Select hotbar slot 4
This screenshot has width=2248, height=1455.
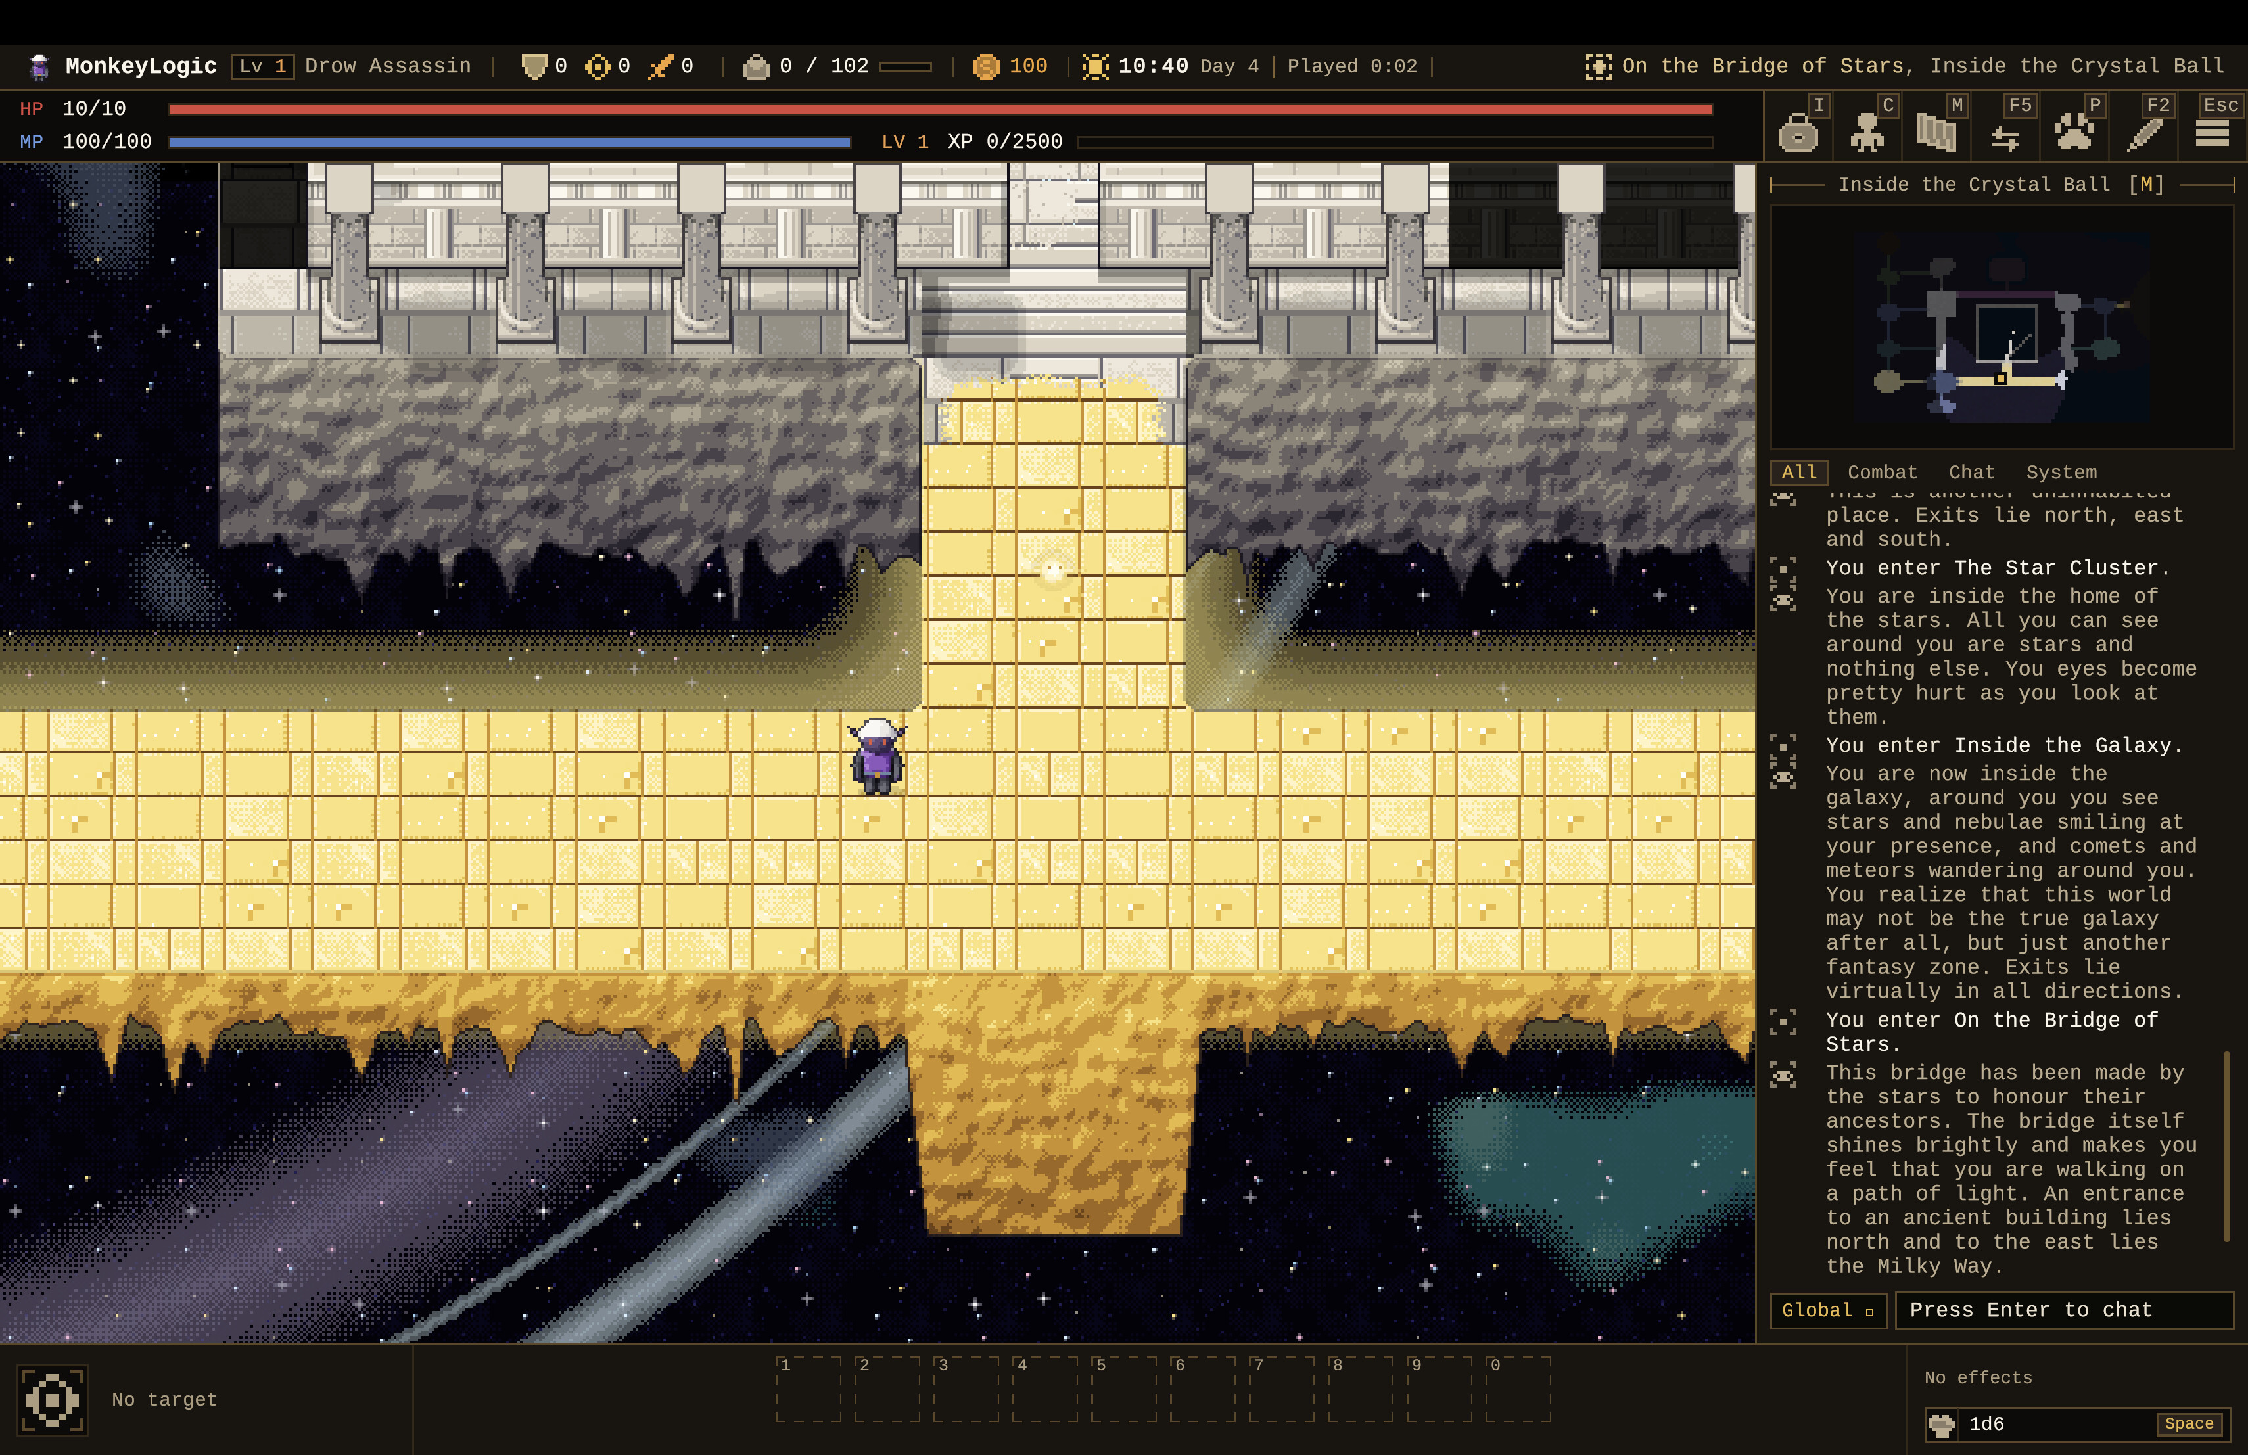coord(1046,1390)
